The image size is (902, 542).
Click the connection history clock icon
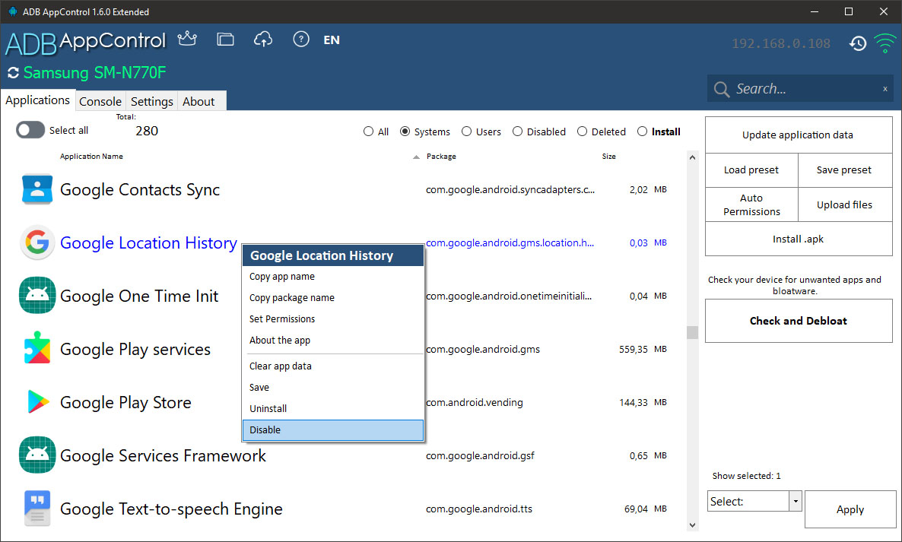point(858,43)
